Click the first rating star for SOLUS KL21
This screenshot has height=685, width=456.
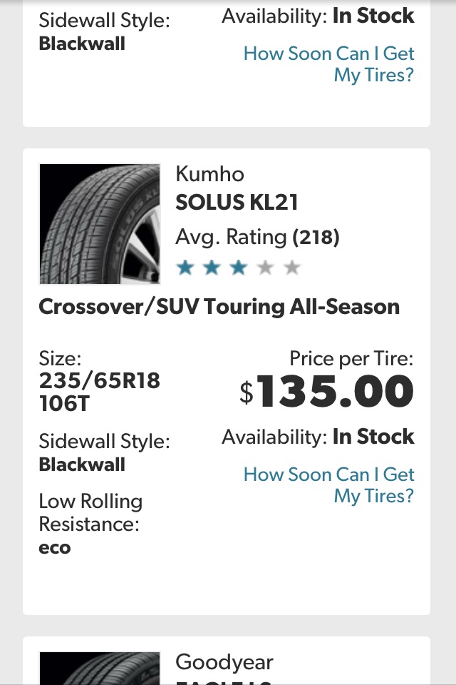[x=186, y=268]
